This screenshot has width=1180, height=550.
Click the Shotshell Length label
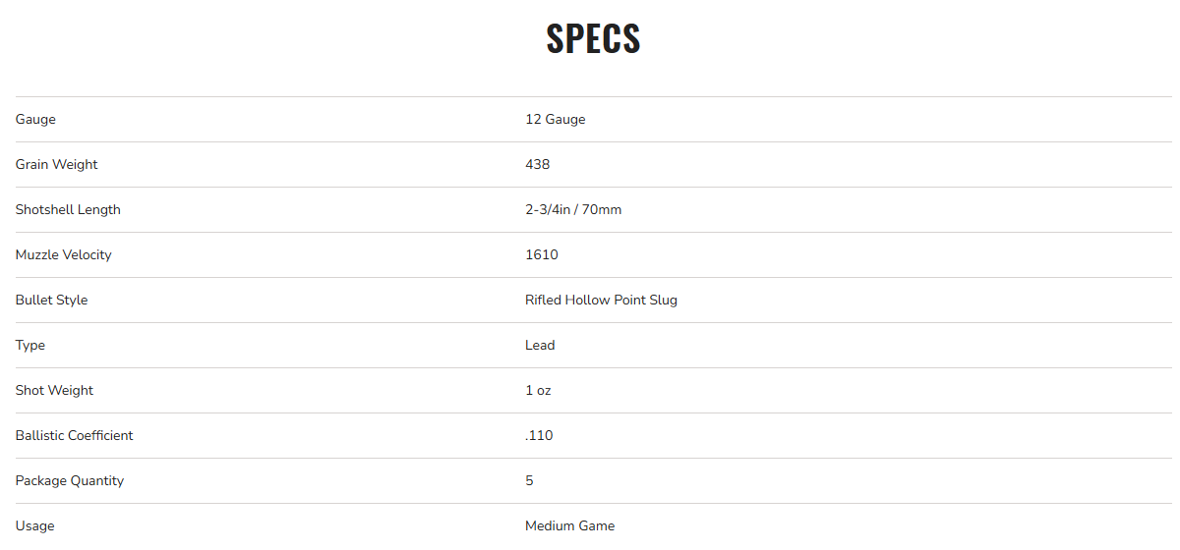coord(68,210)
